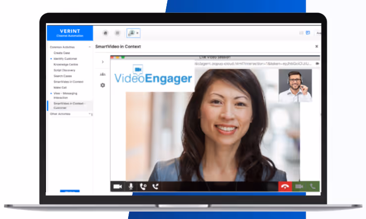This screenshot has height=219, width=366.
Task: Open SmartVideo in Context activity
Action: [68, 82]
